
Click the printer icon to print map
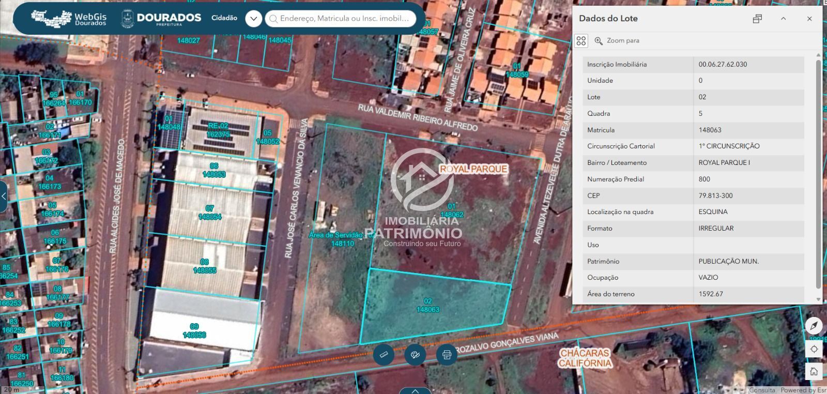coord(447,355)
